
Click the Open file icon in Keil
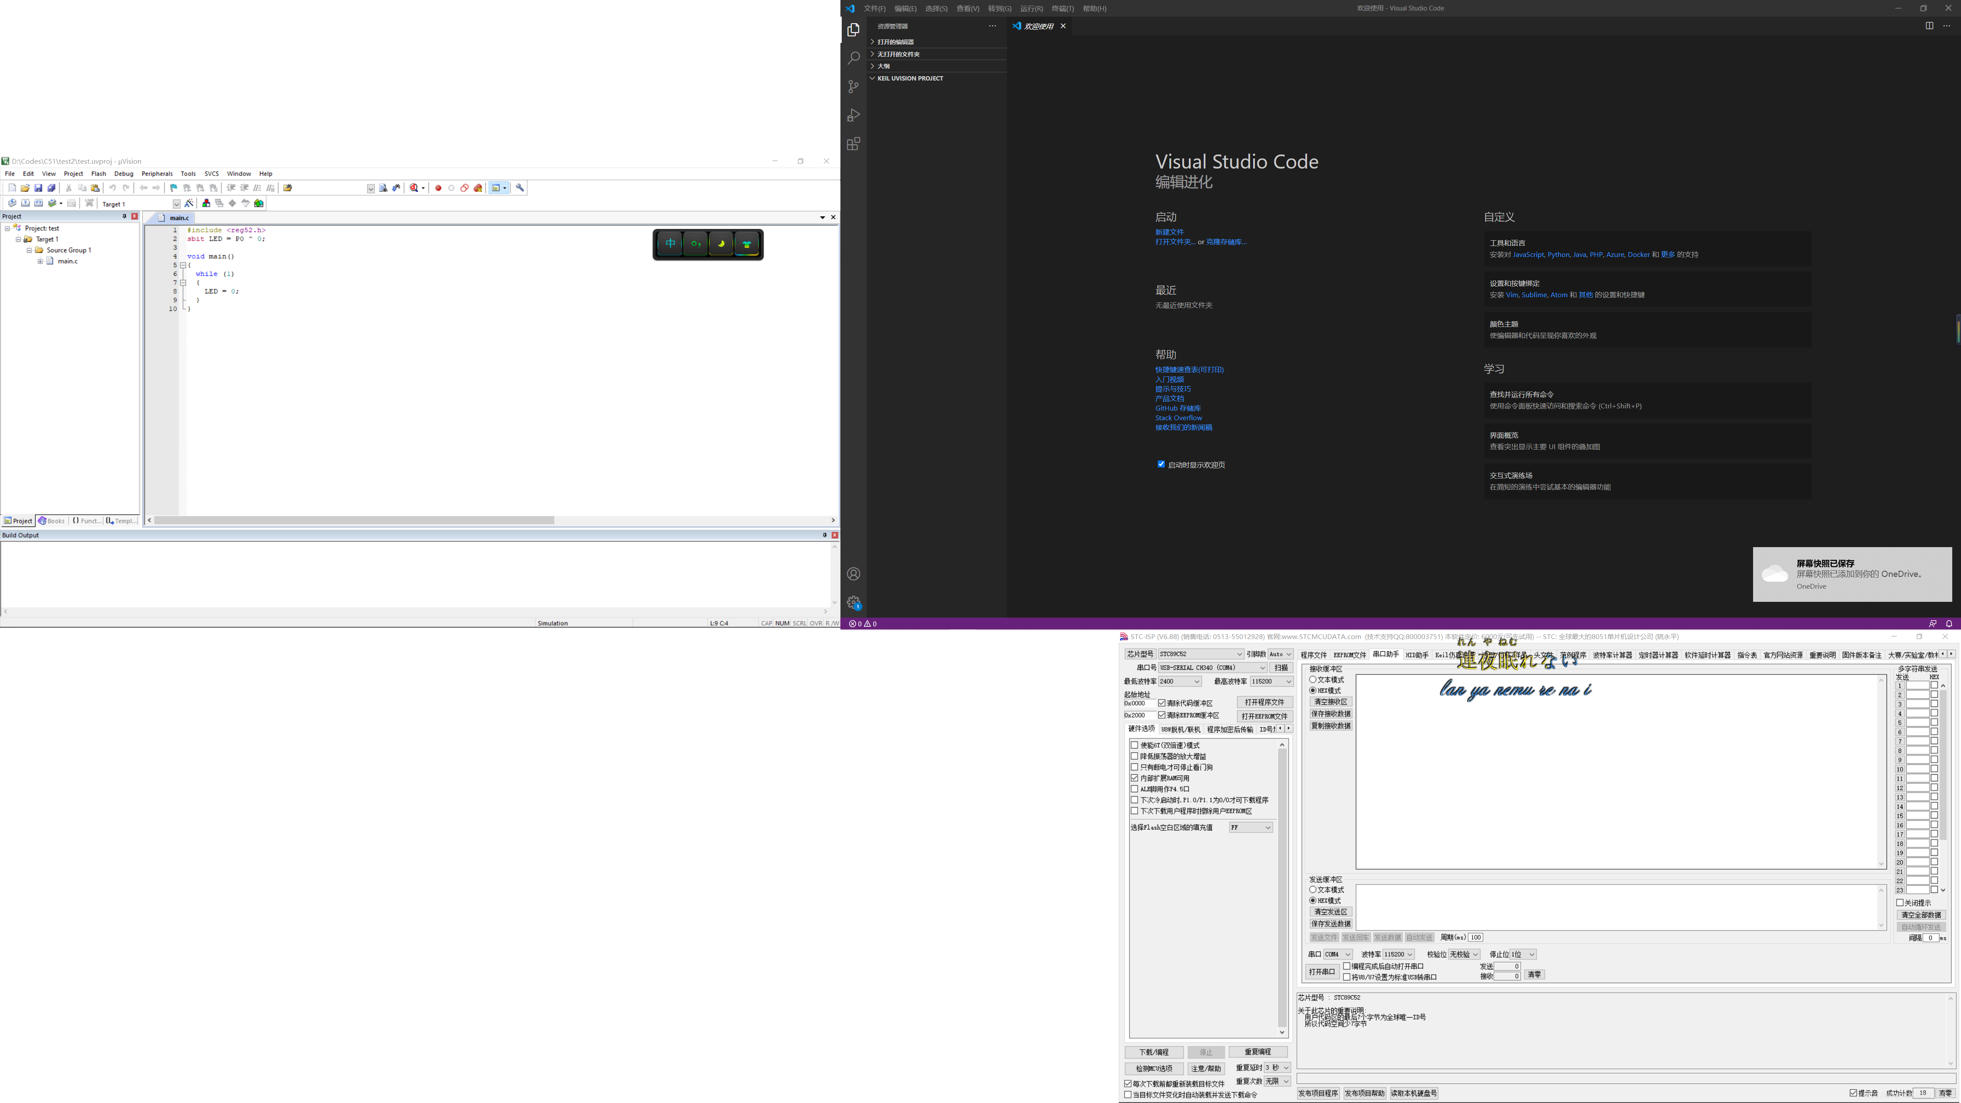[25, 188]
